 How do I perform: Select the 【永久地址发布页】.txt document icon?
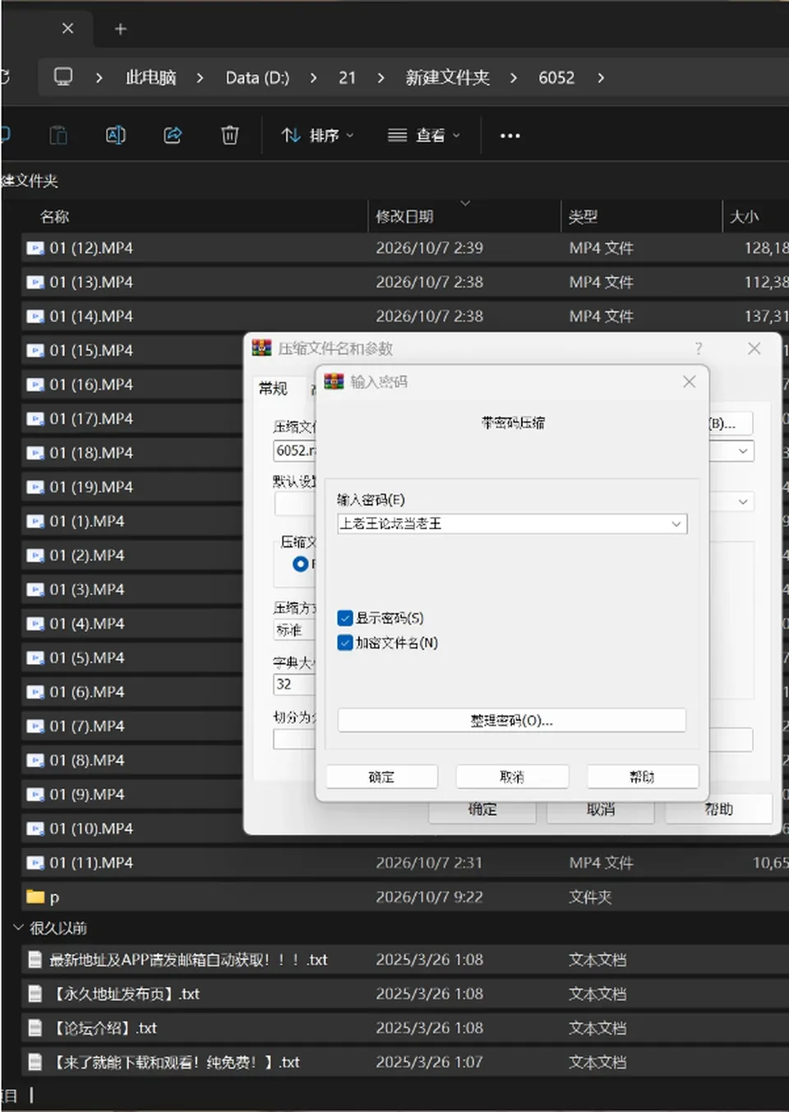pos(35,994)
